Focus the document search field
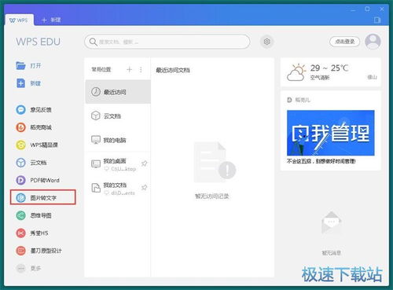The width and height of the screenshot is (393, 290). (x=167, y=42)
